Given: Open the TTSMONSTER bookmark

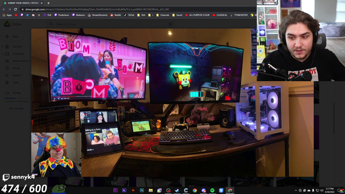Looking at the screenshot, I should 239,15.
